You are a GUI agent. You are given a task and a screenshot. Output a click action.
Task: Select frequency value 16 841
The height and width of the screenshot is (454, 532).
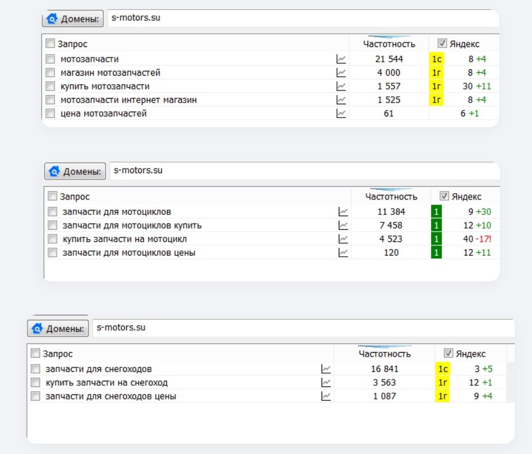(x=385, y=369)
